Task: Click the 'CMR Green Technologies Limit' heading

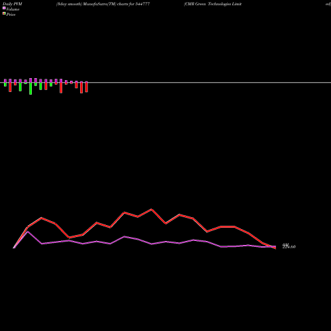Action: point(213,4)
